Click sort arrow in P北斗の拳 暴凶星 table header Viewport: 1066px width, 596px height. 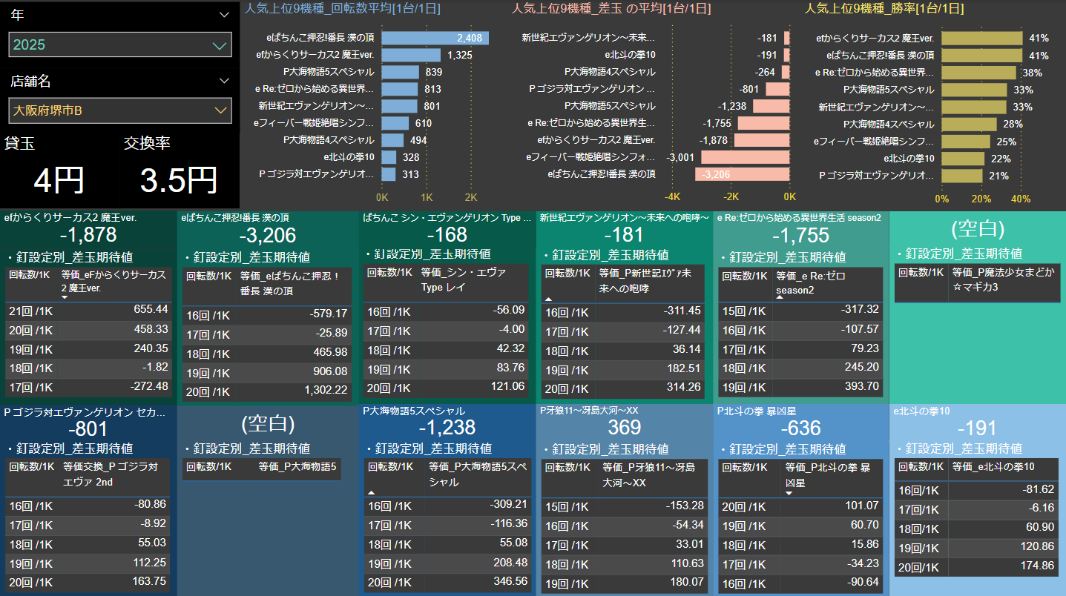[x=789, y=493]
